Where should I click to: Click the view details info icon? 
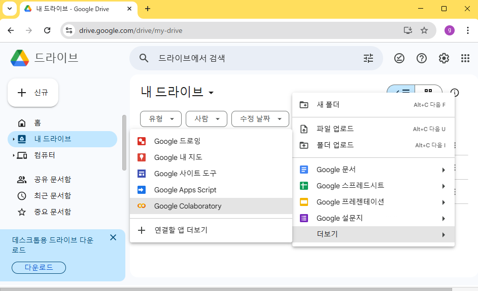pos(454,93)
